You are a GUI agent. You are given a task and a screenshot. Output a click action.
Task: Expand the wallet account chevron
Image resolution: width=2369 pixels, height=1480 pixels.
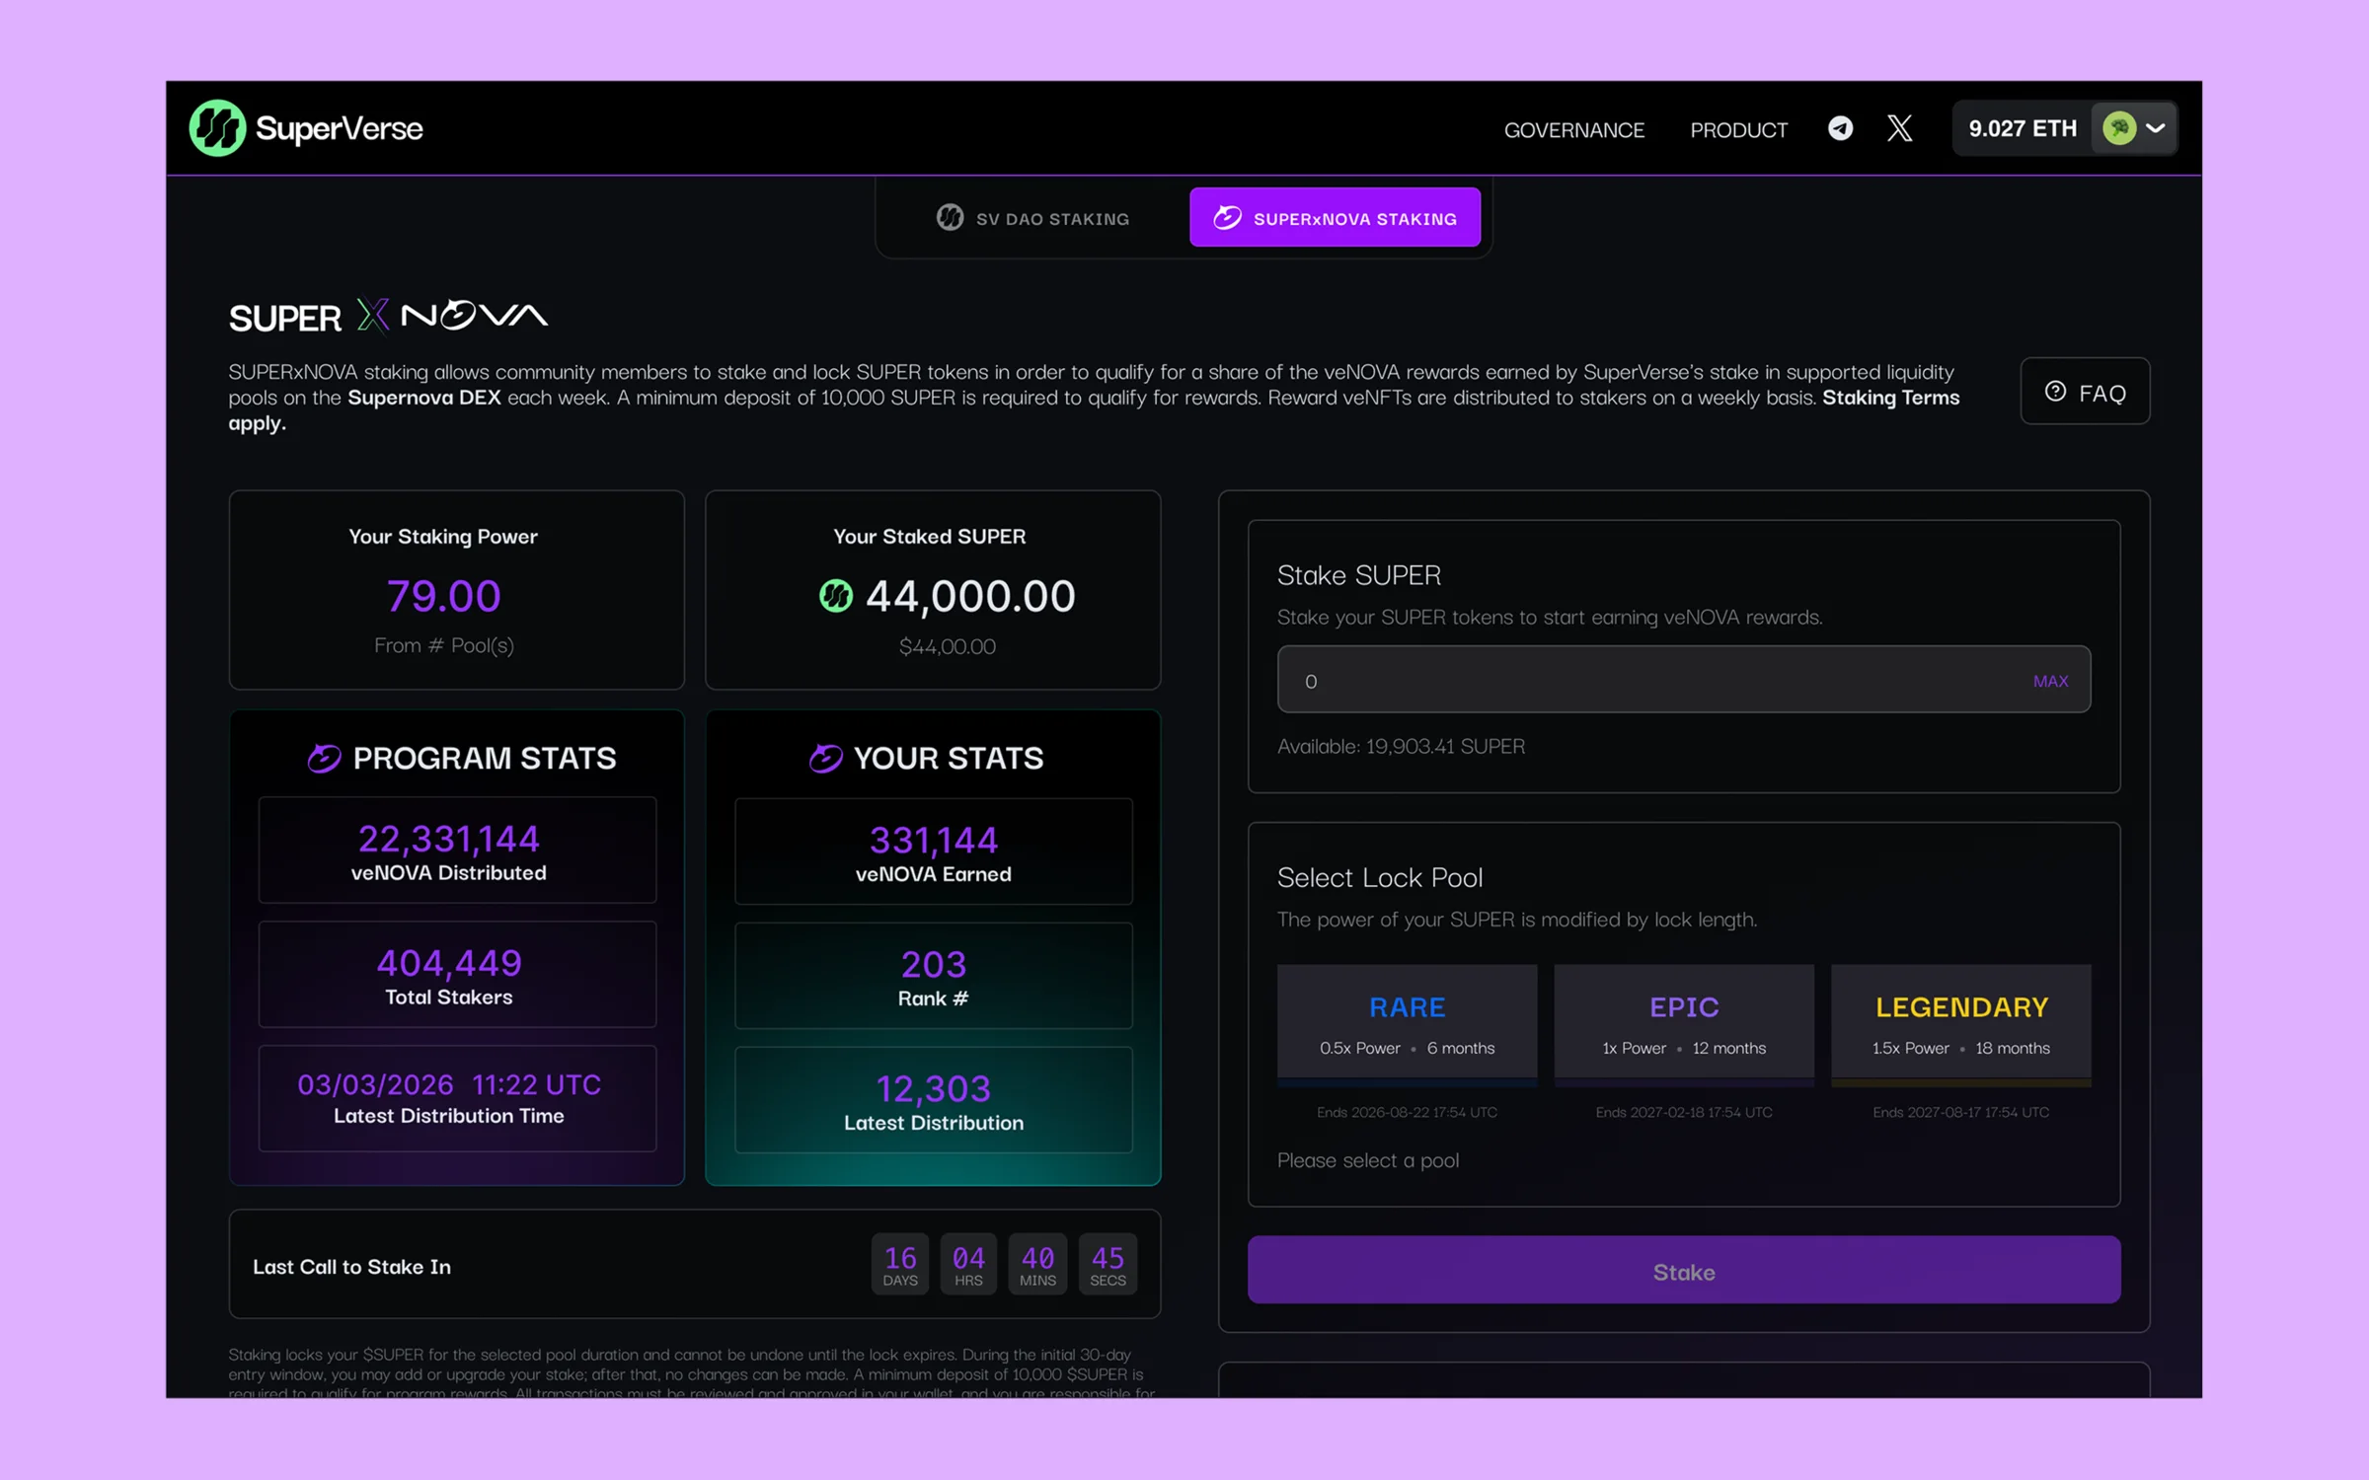(2156, 128)
